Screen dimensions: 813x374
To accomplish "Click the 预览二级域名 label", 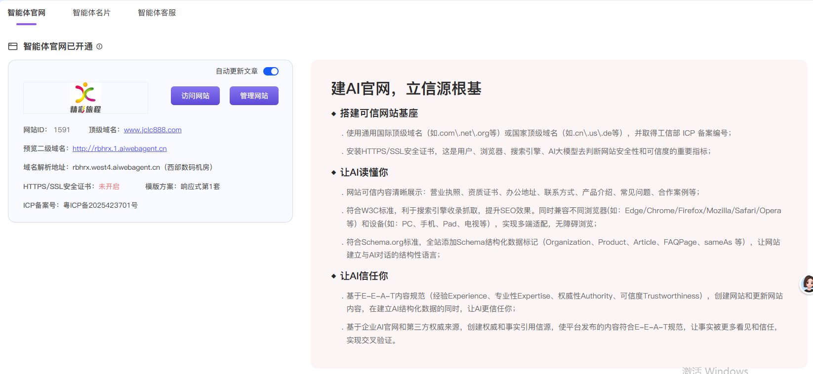I will [x=45, y=149].
